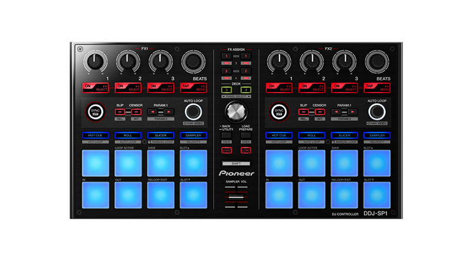Viewport: 472px width, 261px height.
Task: Click the left deck SLOT up pad
Action: point(194,163)
